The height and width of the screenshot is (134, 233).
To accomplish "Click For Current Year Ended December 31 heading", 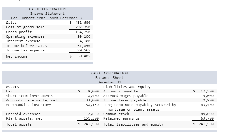I will [x=47, y=18].
